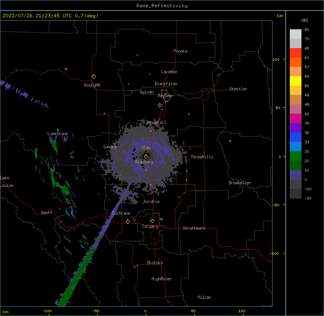
Task: Click the legend value 80
Action: click(307, 30)
